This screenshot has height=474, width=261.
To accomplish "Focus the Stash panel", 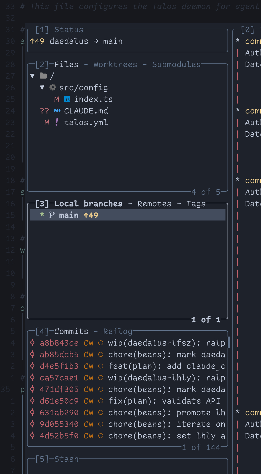I will click(66, 459).
